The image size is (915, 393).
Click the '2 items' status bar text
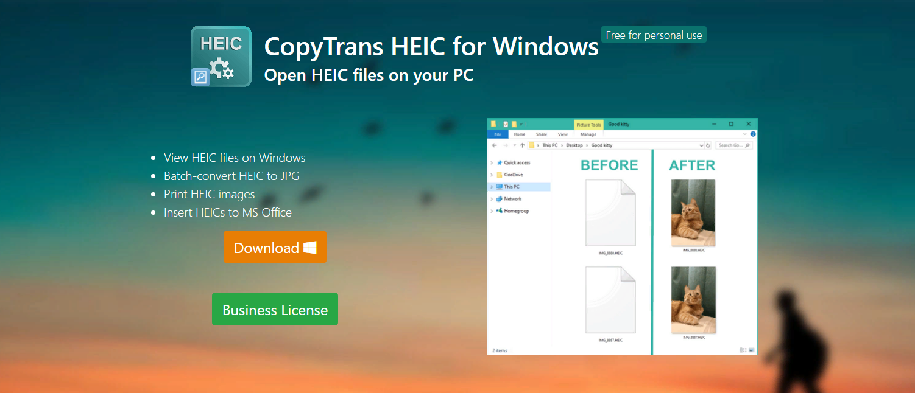click(500, 350)
